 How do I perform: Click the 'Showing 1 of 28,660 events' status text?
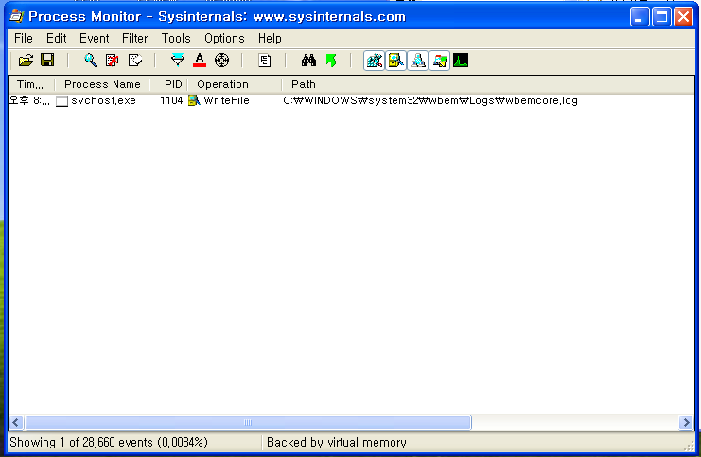click(109, 442)
